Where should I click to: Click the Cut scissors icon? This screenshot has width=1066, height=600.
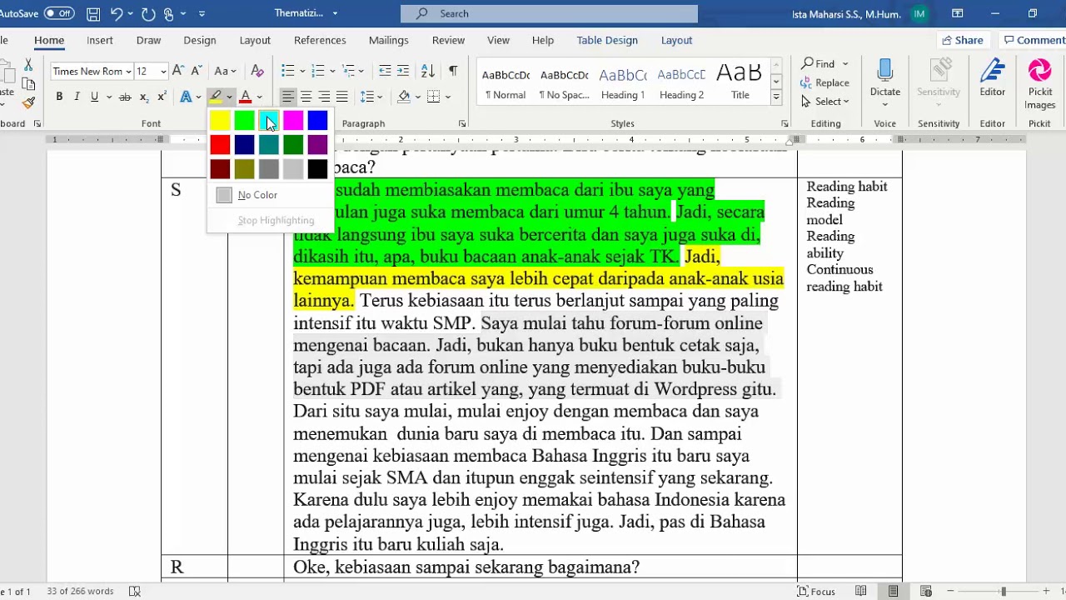(28, 65)
